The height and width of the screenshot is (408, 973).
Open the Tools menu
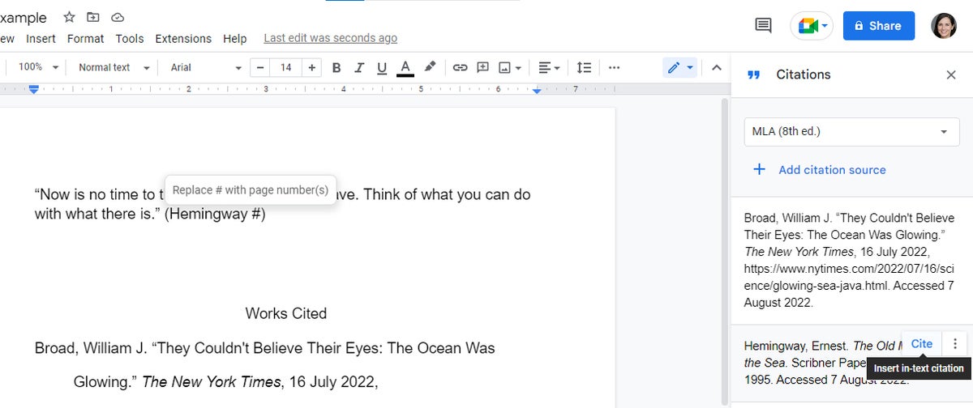(130, 38)
